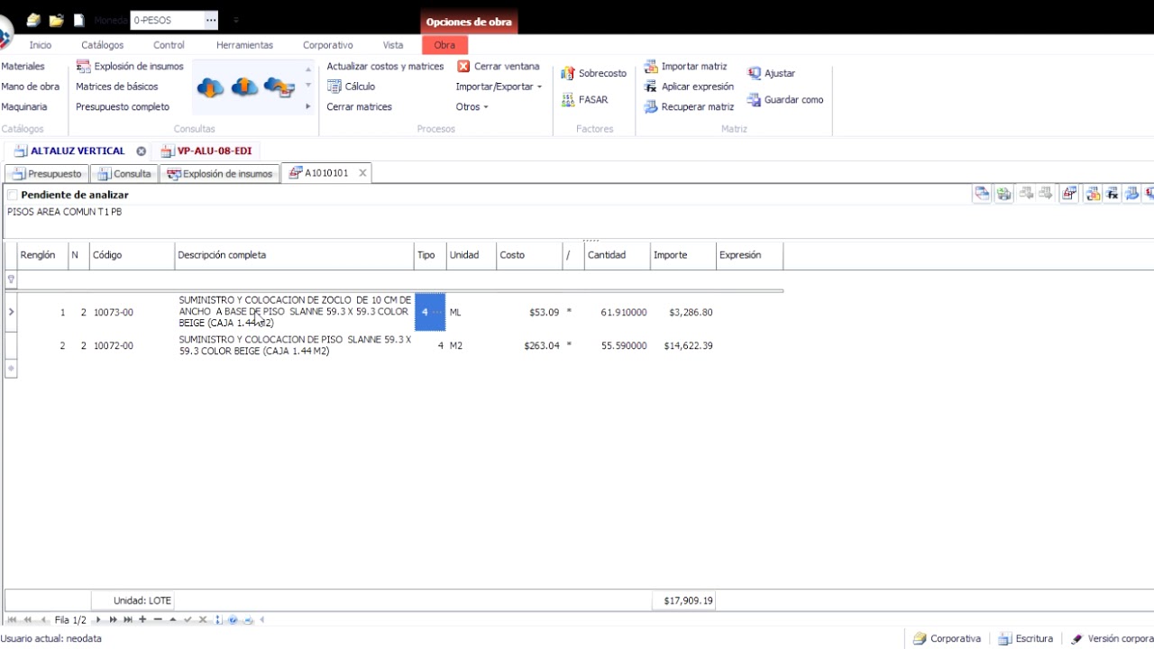Switch to the Explosión de insumos document tab
Viewport: 1154px width, 649px height.
pyautogui.click(x=219, y=174)
